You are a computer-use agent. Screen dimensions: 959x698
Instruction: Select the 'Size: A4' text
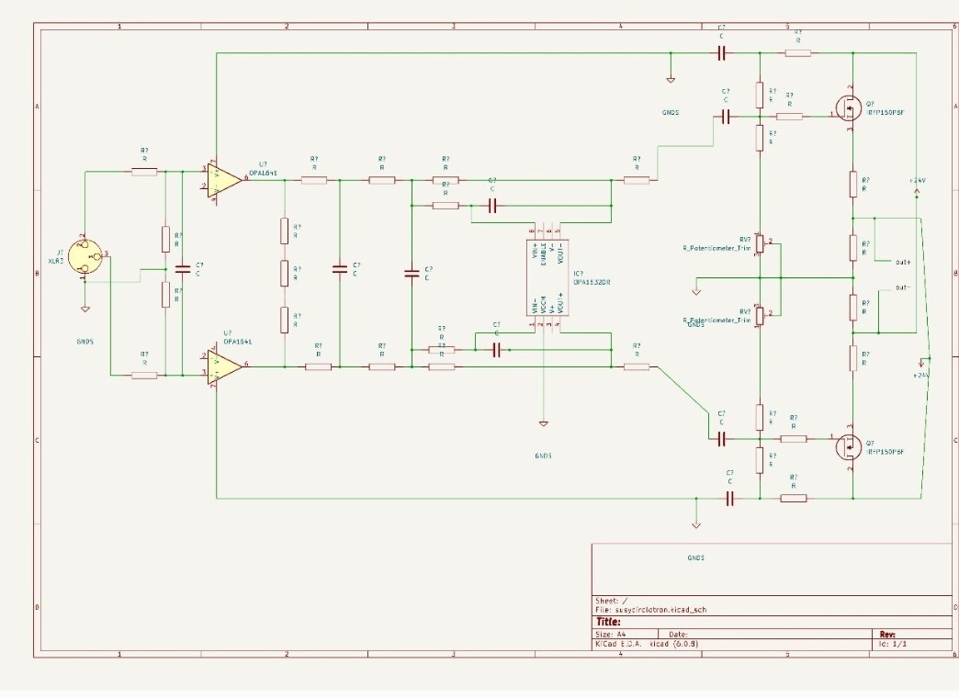tap(610, 635)
